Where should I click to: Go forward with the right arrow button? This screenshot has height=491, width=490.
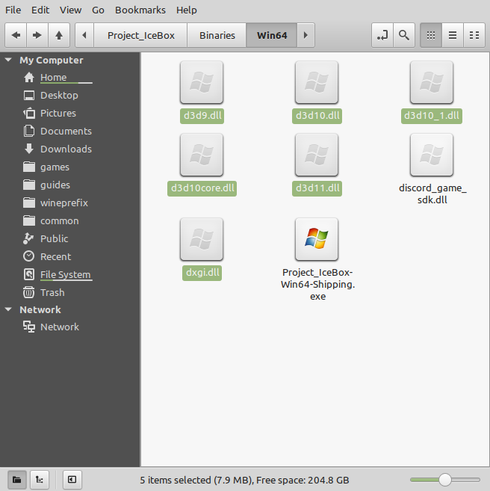(37, 35)
